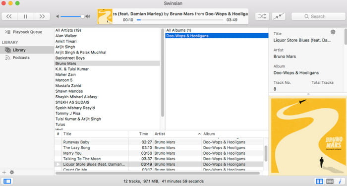Select artist Mustafa Zahid

point(107,86)
